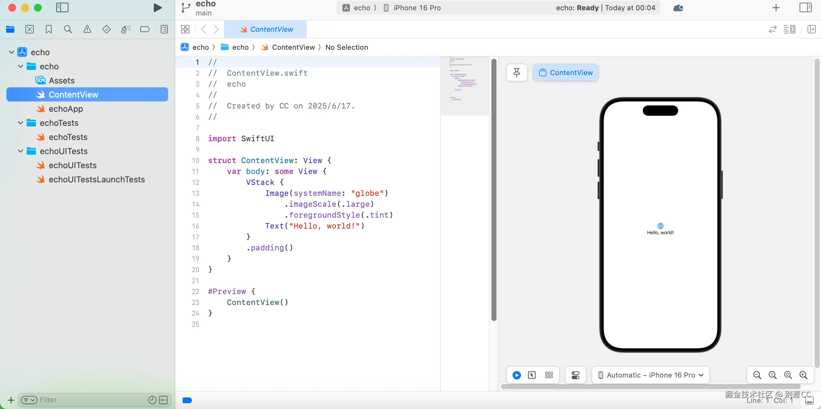This screenshot has height=409, width=821.
Task: Collapse the echoUITests folder
Action: coord(21,151)
